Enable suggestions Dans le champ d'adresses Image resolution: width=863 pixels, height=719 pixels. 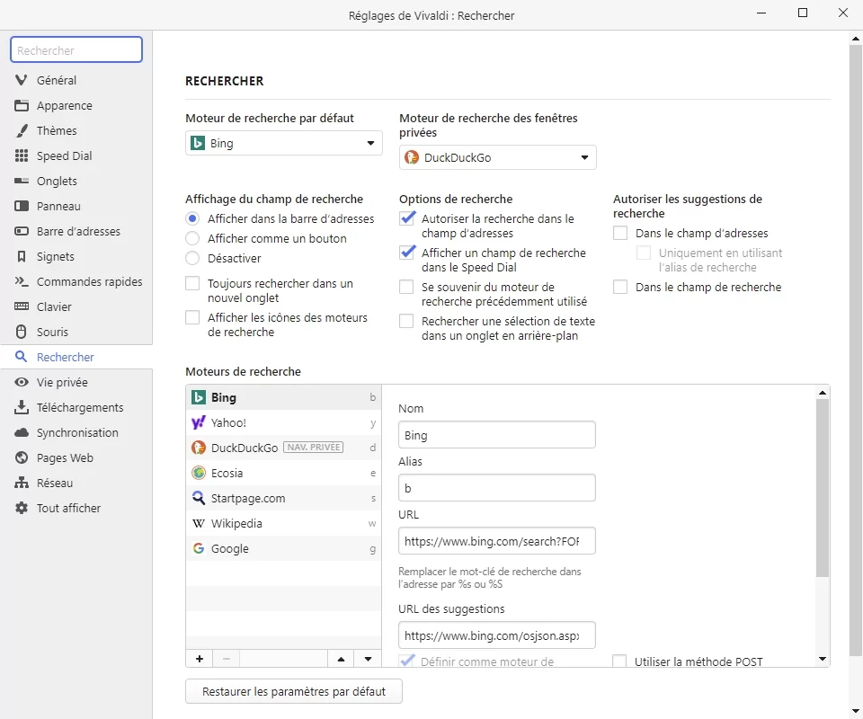(x=620, y=234)
